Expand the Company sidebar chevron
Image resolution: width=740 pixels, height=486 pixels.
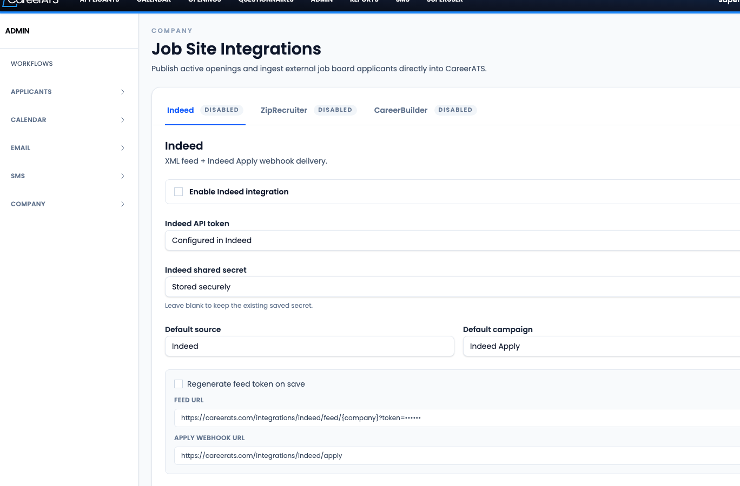pyautogui.click(x=123, y=204)
